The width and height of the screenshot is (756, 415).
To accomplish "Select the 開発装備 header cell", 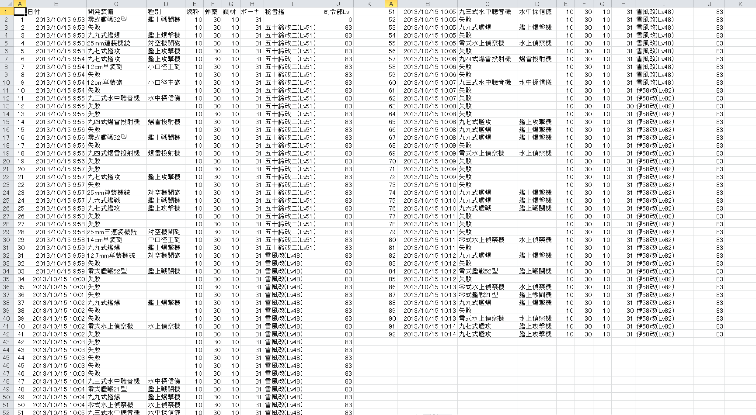I will 116,12.
